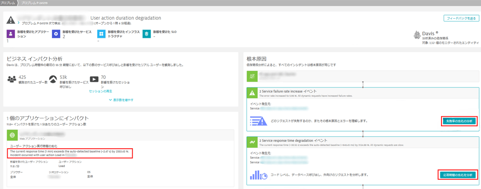Click the blue affected services gear icon

click(x=56, y=34)
